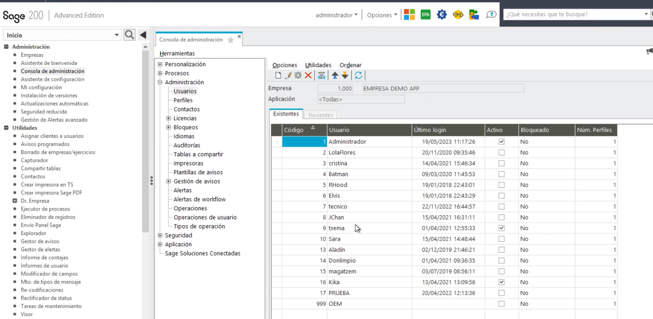Open the Herramientas menu
Screen dimensions: 653x319
(x=177, y=53)
